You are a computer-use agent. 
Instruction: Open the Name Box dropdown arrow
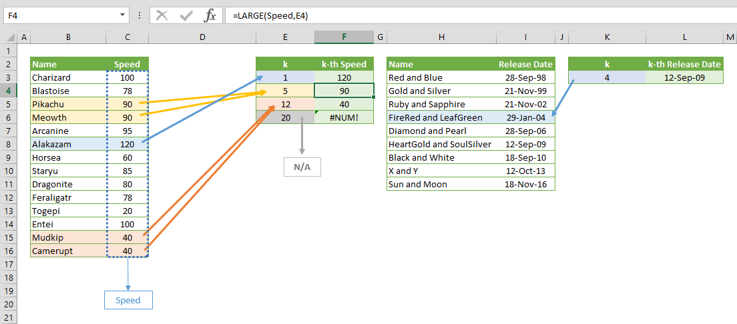123,15
